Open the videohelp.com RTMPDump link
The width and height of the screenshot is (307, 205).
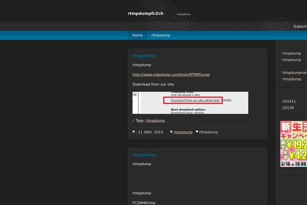click(171, 74)
